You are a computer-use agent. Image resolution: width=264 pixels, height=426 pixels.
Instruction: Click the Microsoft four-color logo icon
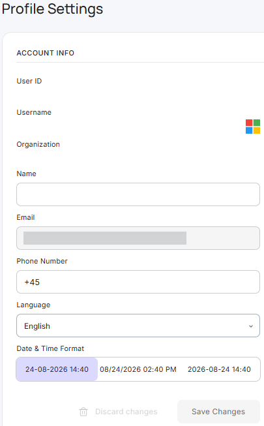(x=253, y=127)
